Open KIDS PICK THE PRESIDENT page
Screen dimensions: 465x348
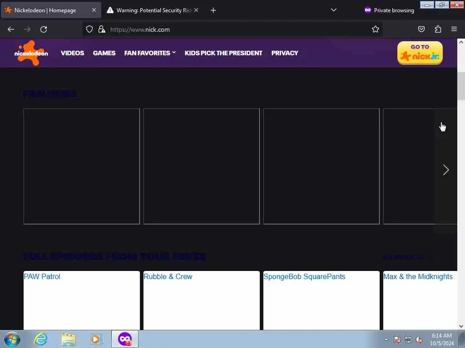point(223,53)
